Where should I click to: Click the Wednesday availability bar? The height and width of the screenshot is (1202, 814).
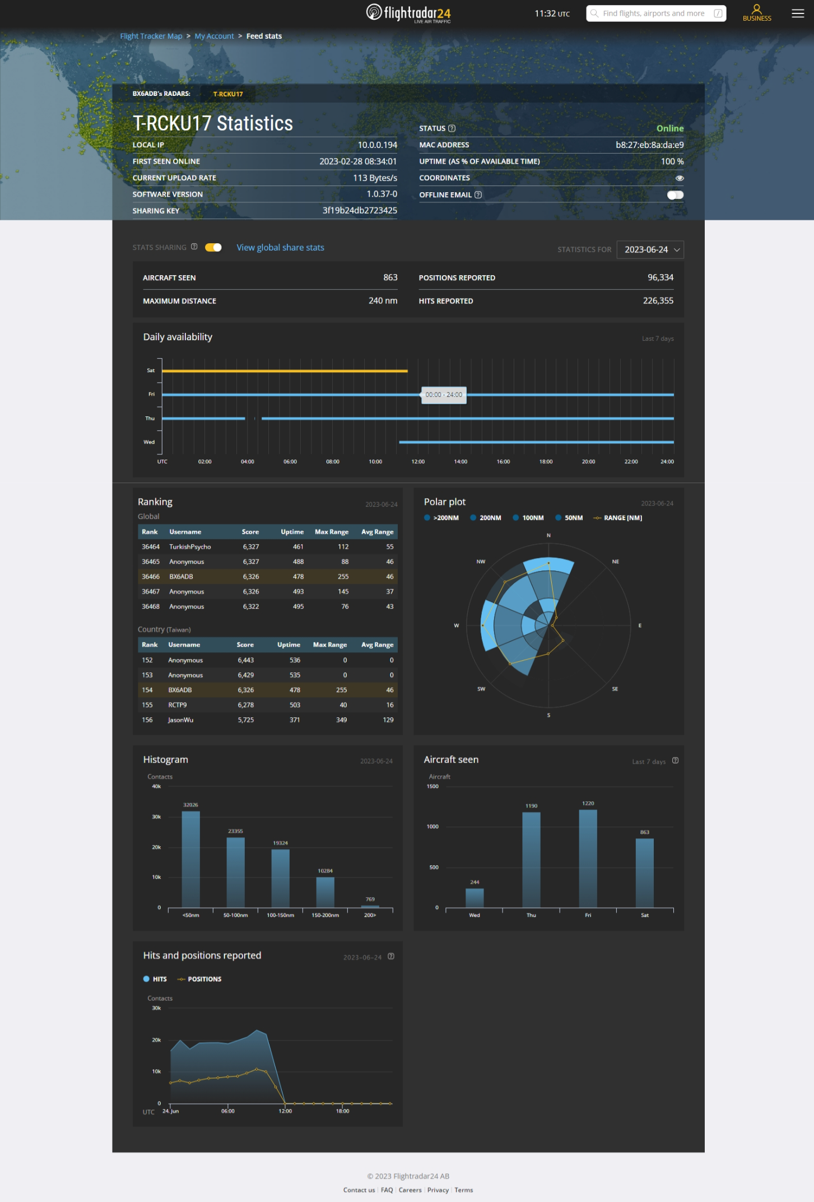(536, 442)
